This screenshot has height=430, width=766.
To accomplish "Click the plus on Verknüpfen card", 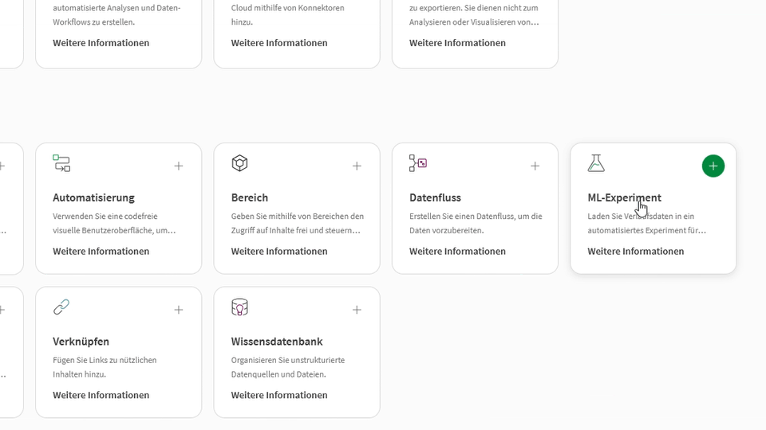I will coord(179,310).
